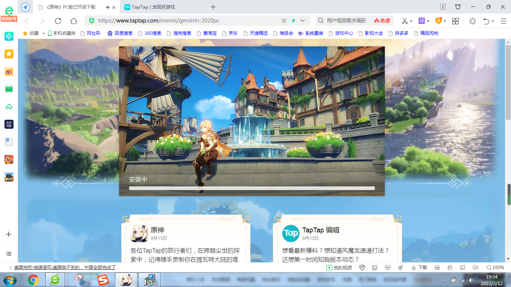Click the green security shield in address bar
511x287 pixels.
click(92, 21)
